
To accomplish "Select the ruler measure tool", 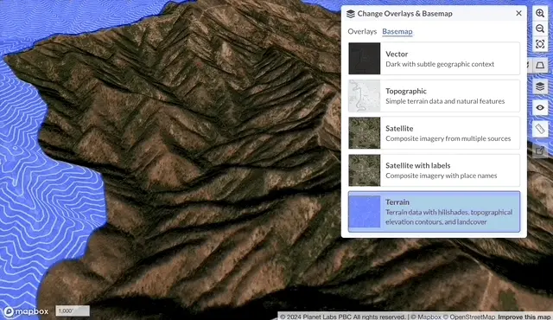I will pos(540,129).
